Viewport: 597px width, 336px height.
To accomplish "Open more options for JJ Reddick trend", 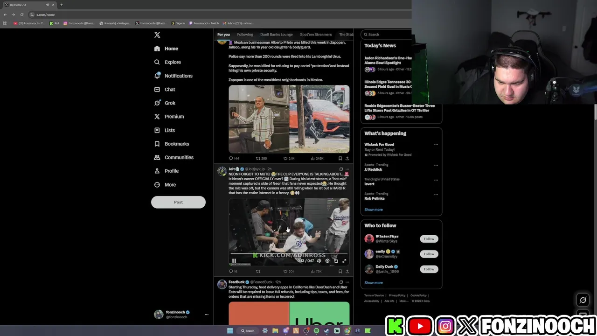I will [436, 165].
